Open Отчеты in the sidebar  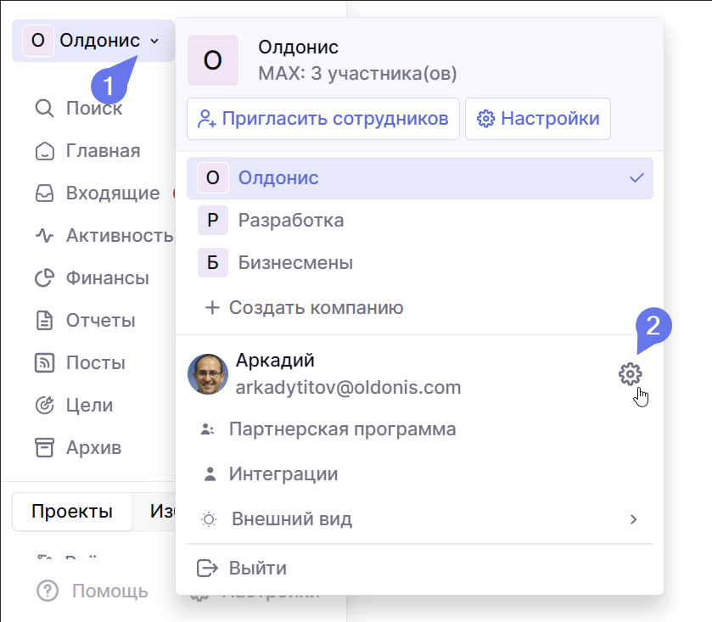coord(85,321)
